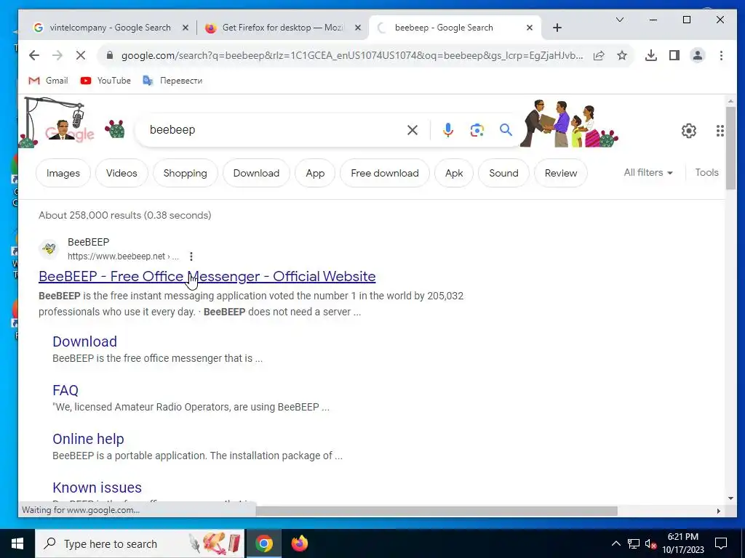Open the Gmail bookmark

tap(48, 81)
